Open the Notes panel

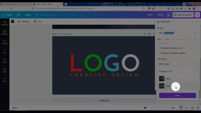[x=15, y=108]
